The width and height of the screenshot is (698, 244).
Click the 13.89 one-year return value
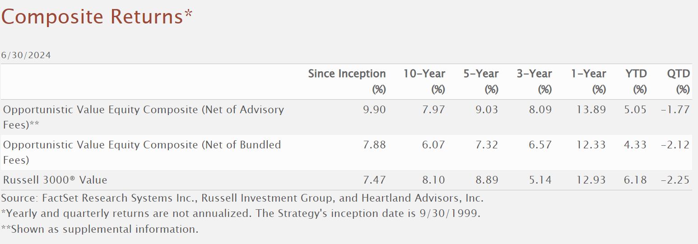[590, 110]
